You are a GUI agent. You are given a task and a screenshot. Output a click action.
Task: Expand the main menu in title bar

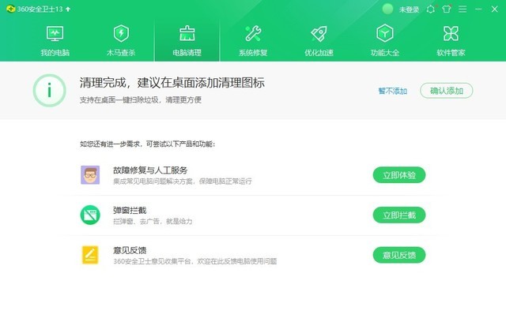[463, 9]
